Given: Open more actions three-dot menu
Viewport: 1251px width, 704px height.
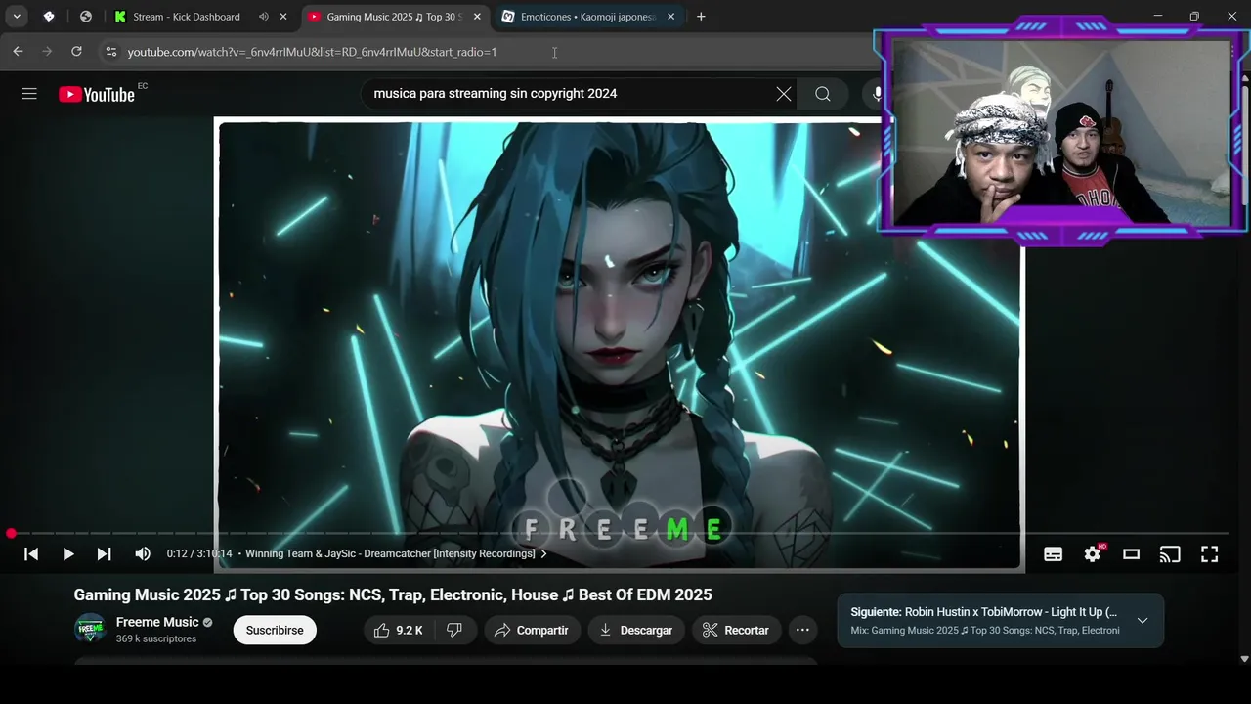Looking at the screenshot, I should [802, 631].
